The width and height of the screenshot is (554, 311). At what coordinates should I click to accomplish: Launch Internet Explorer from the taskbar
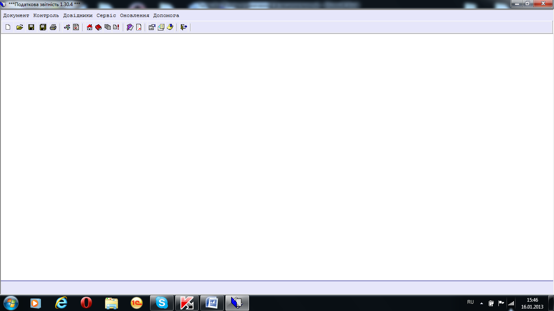[x=61, y=303]
